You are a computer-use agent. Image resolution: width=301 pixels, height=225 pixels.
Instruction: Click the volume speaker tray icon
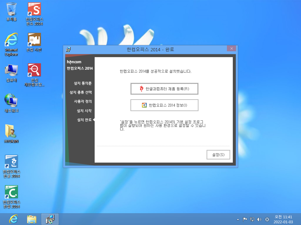(259, 219)
